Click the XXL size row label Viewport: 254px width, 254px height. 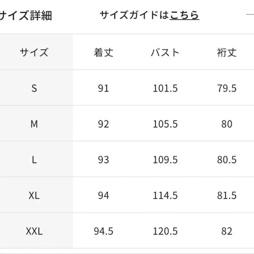34,231
